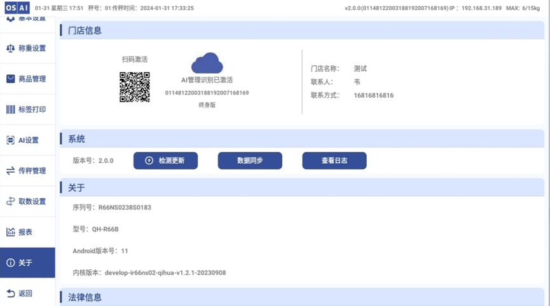550x306 pixels.
Task: Click the OS AI logo in top-left
Action: tap(17, 8)
